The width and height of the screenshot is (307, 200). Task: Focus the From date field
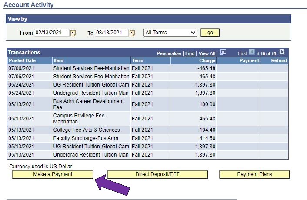click(52, 33)
